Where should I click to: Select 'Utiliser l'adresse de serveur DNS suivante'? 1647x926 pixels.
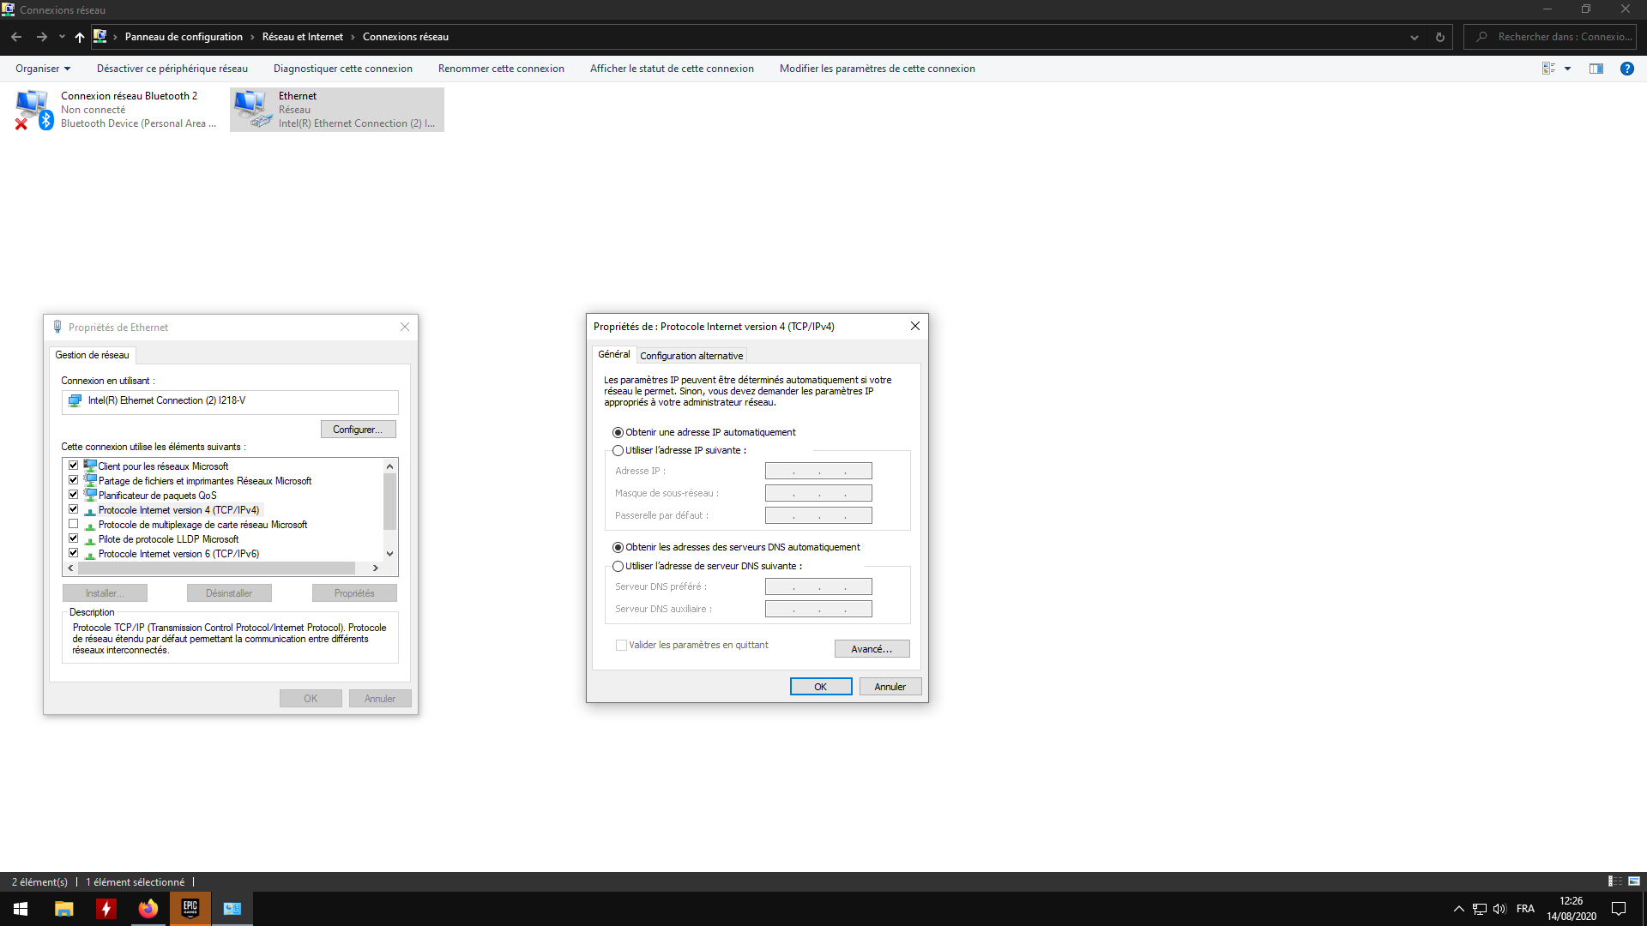coord(618,566)
